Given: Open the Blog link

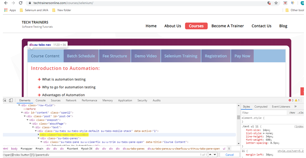Looking at the screenshot, I should coord(283,26).
